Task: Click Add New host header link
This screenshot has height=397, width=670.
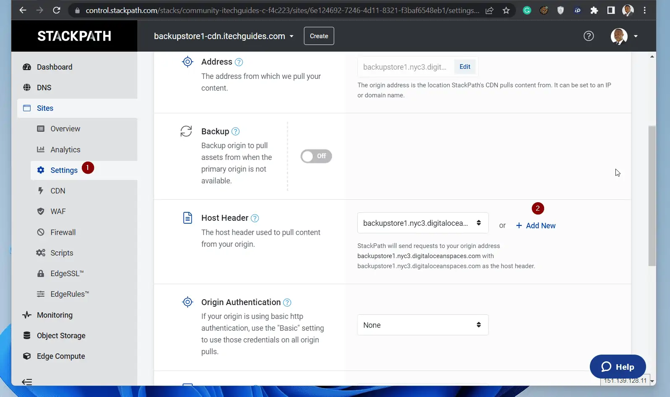Action: pyautogui.click(x=536, y=226)
